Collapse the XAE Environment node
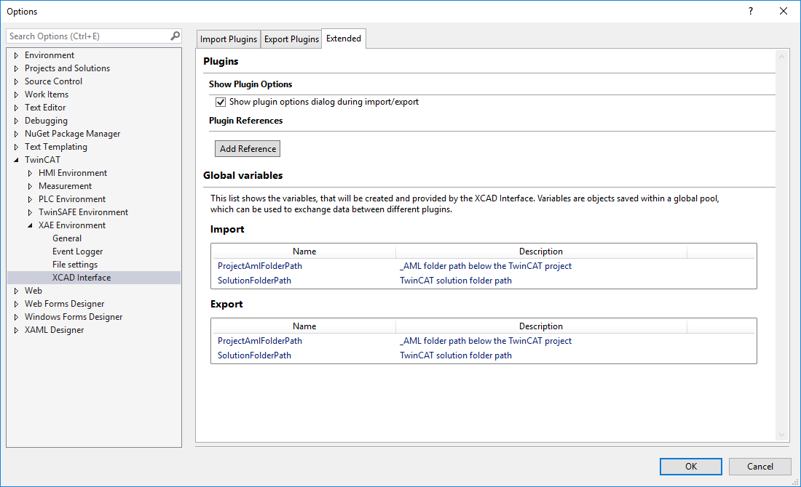The image size is (801, 487). click(30, 225)
